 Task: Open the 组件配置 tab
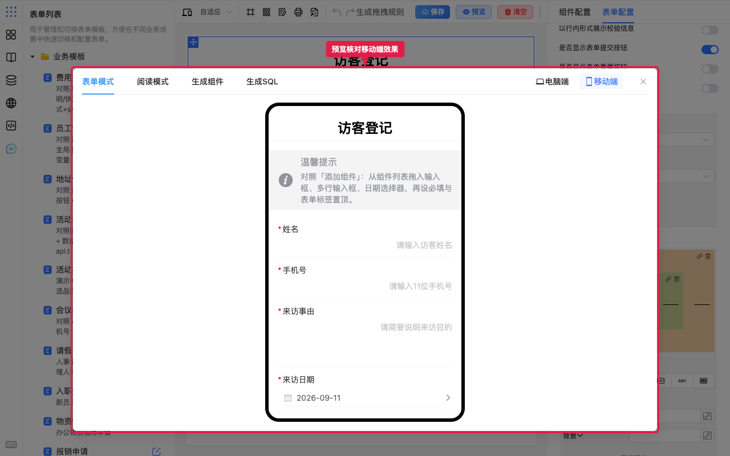click(575, 12)
